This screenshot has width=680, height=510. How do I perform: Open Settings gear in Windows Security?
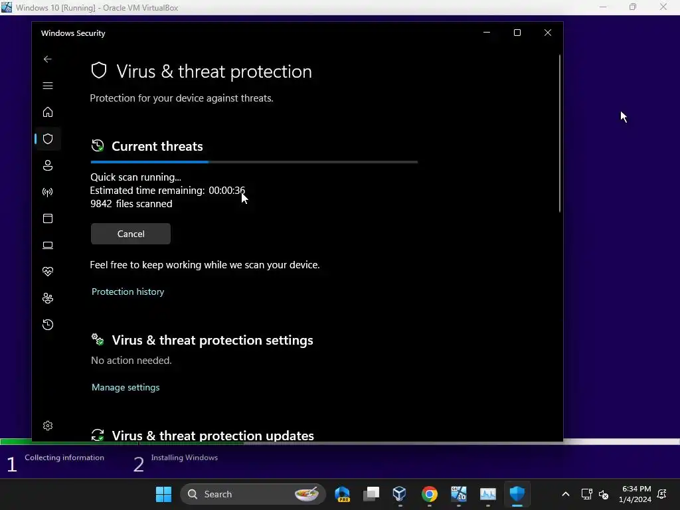48,426
